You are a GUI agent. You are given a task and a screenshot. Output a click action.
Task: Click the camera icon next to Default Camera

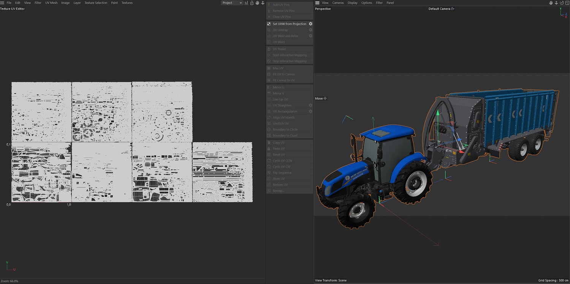453,9
